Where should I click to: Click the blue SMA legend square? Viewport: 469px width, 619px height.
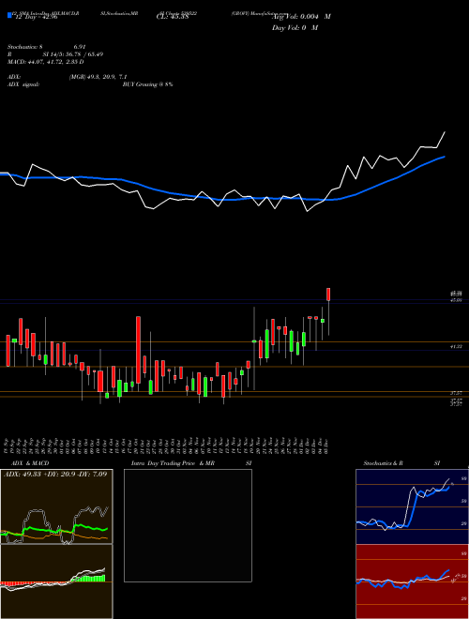tap(10, 16)
